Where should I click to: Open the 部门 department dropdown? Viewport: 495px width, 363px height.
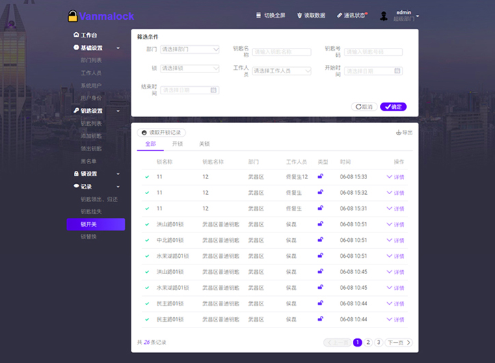[x=189, y=49]
